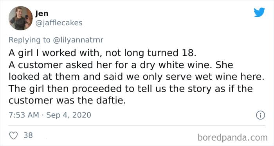Click the display name Jen
The width and height of the screenshot is (274, 146).
pyautogui.click(x=41, y=14)
